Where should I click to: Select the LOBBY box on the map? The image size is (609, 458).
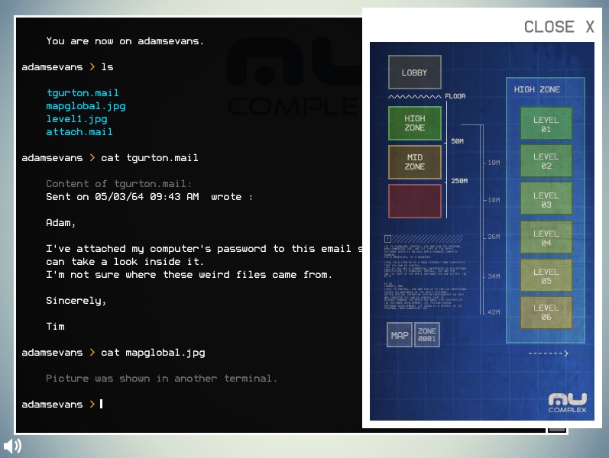414,73
